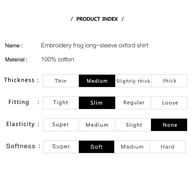Pick the Slightly thick option
Image resolution: width=191 pixels, height=176 pixels.
[133, 81]
